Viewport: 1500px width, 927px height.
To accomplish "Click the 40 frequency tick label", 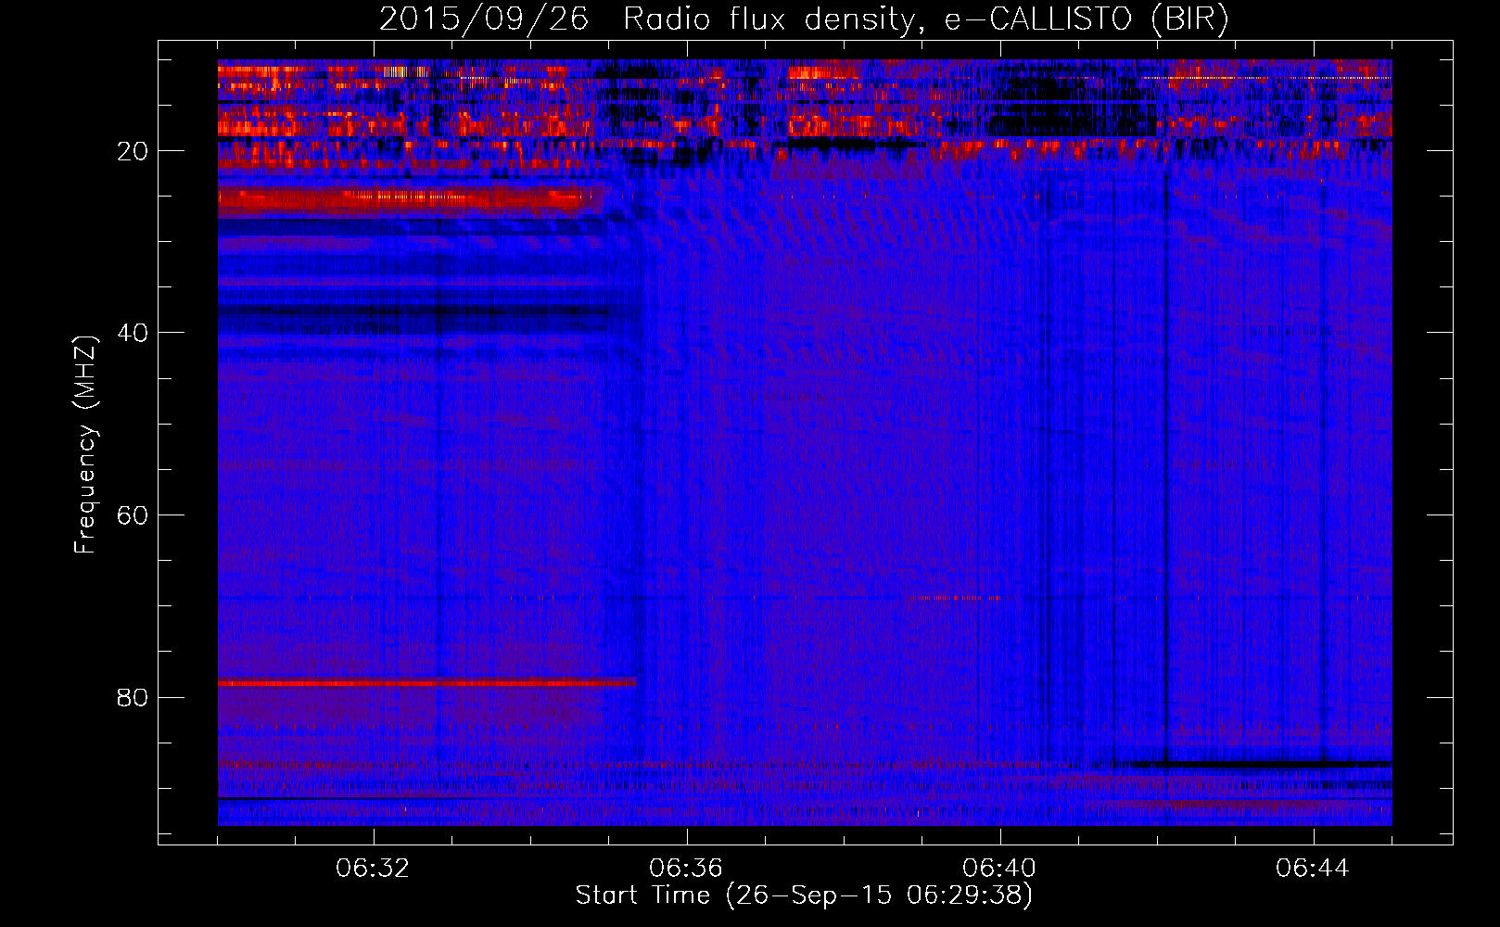I will (x=133, y=333).
